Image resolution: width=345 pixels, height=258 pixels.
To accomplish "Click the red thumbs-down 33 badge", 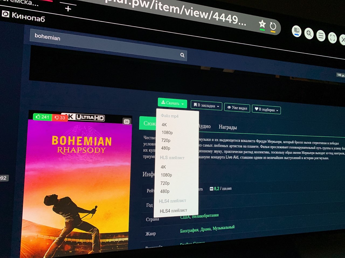I will (60, 117).
